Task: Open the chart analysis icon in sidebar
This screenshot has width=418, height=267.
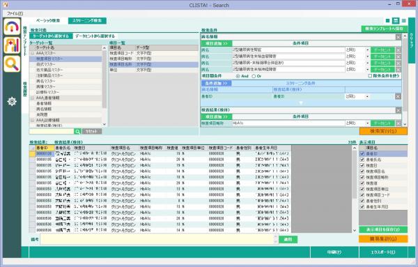Action: [x=12, y=45]
